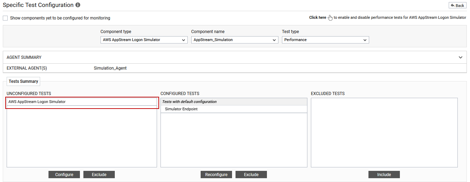
Task: Select the Tests Summary tab
Action: pos(23,81)
